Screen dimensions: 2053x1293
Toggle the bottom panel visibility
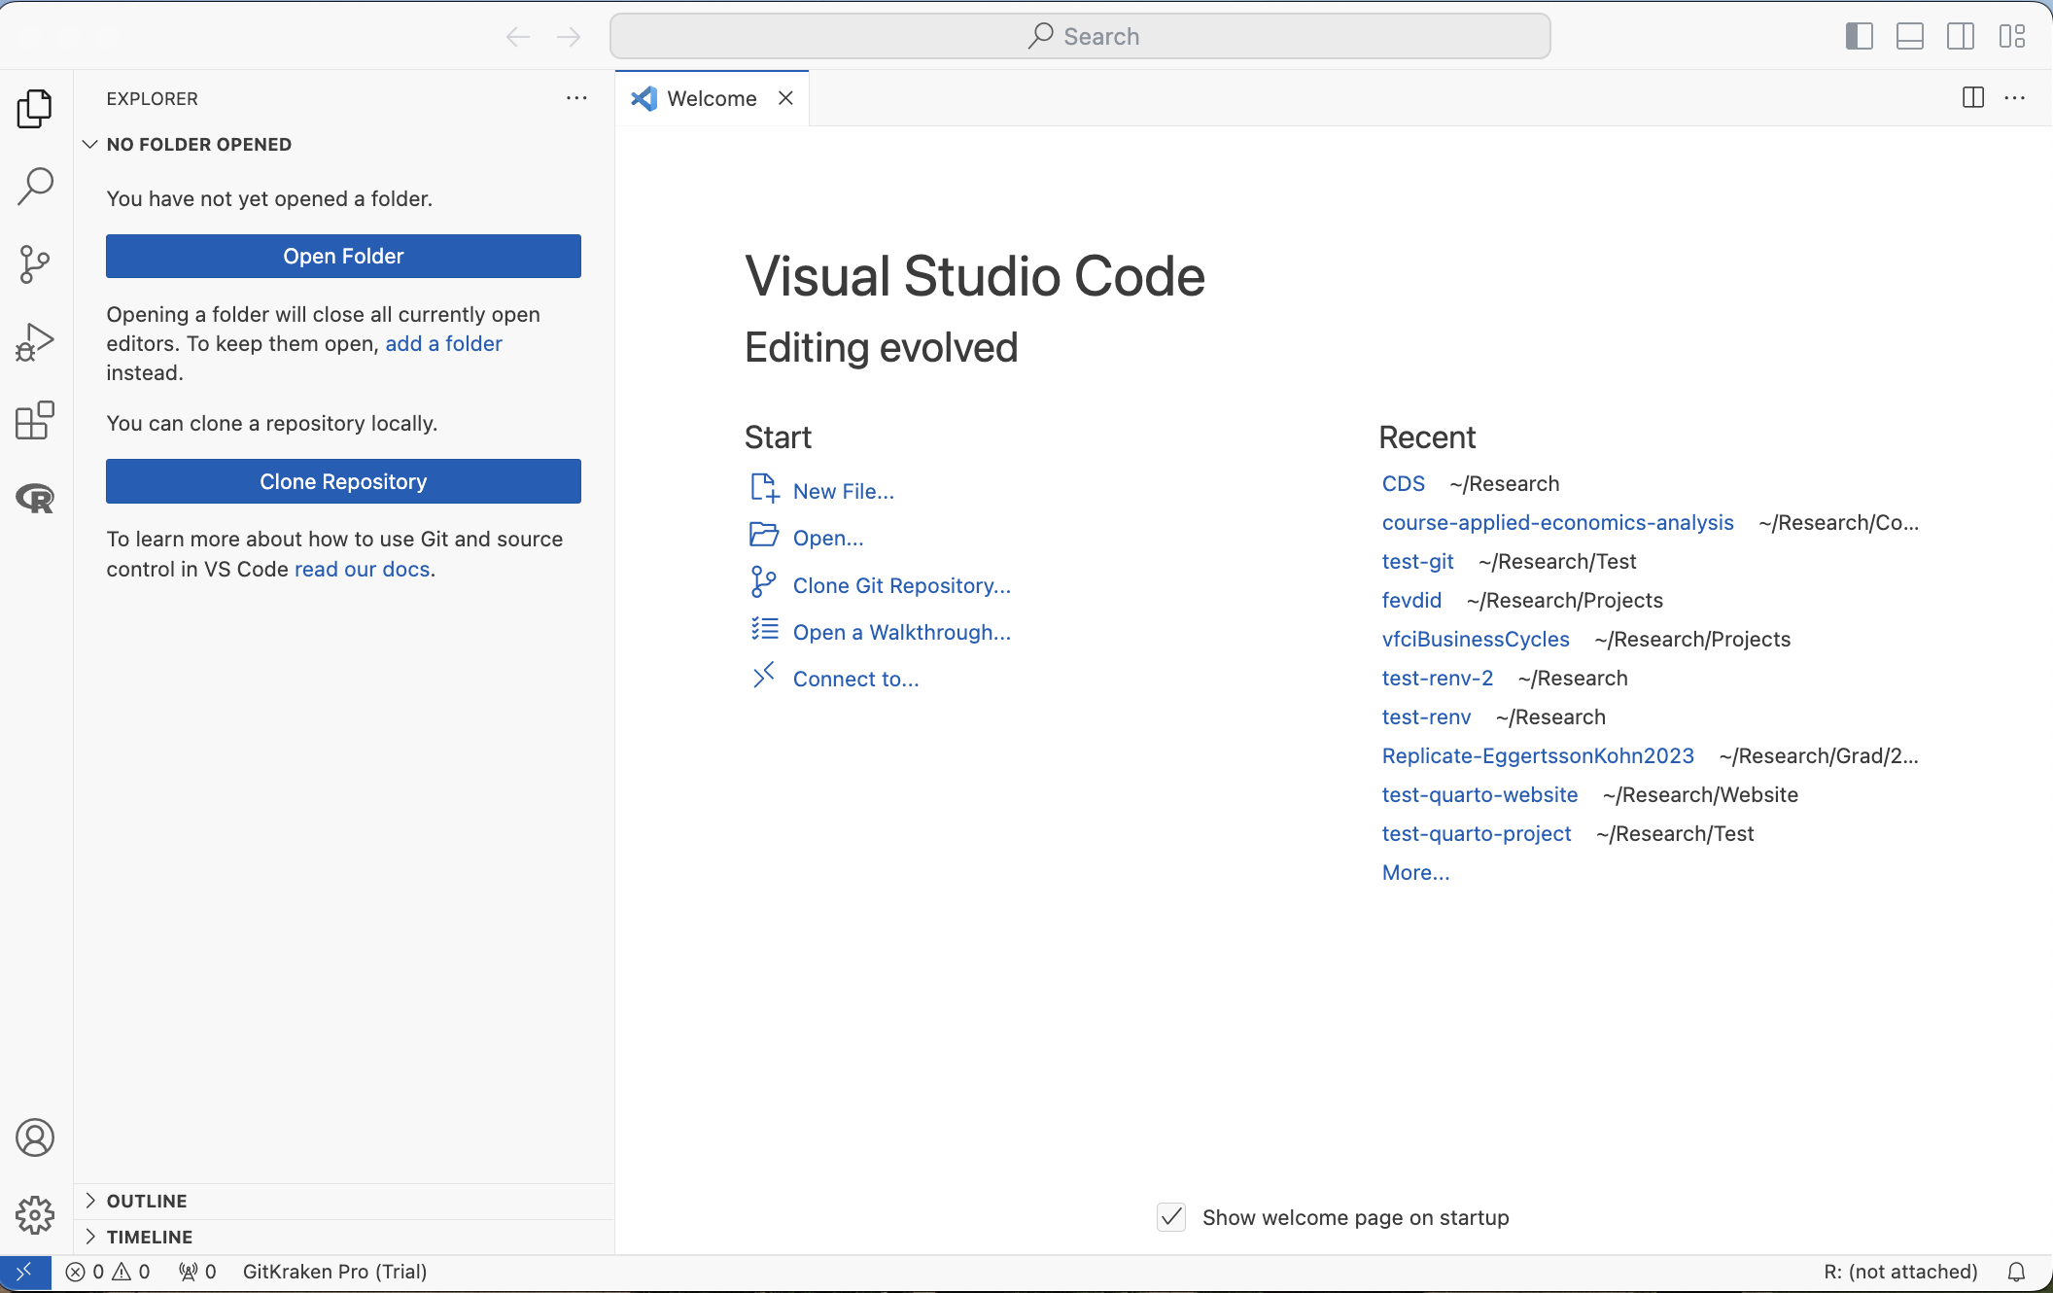click(x=1909, y=37)
